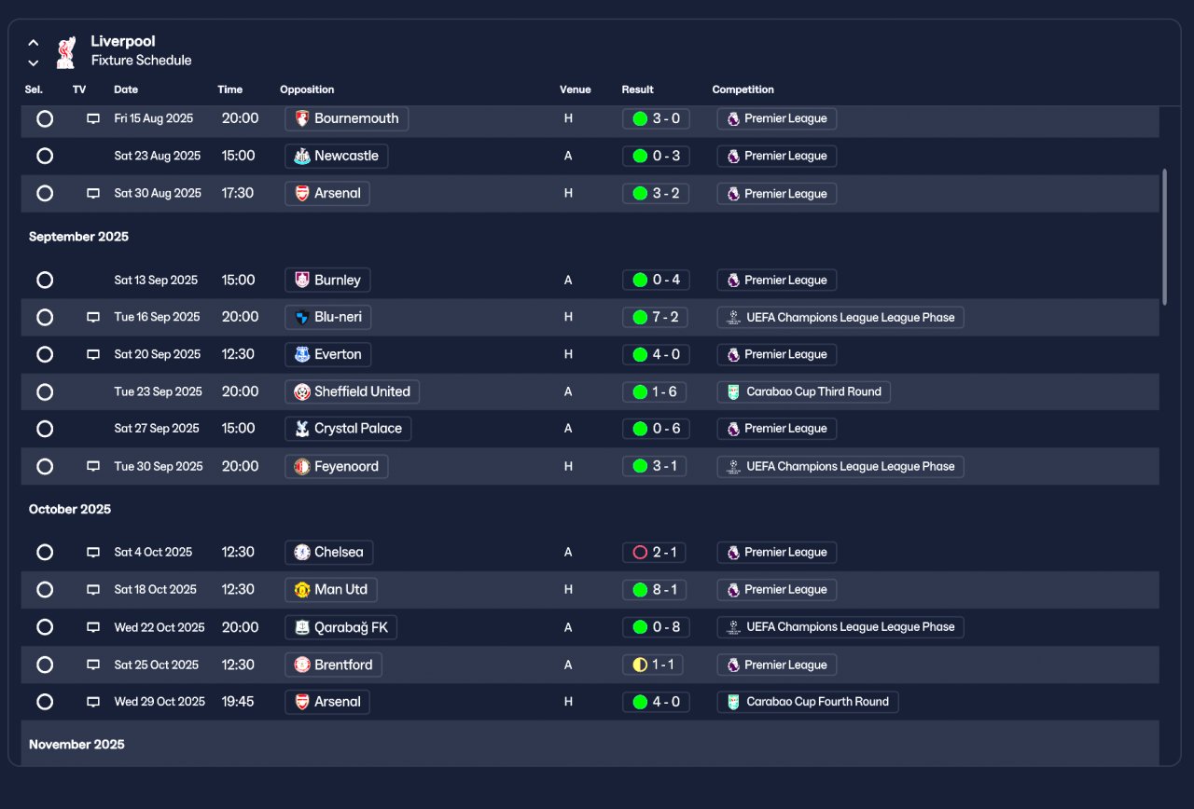Open the 0 - 8 result against Qarabağ FK

point(656,627)
